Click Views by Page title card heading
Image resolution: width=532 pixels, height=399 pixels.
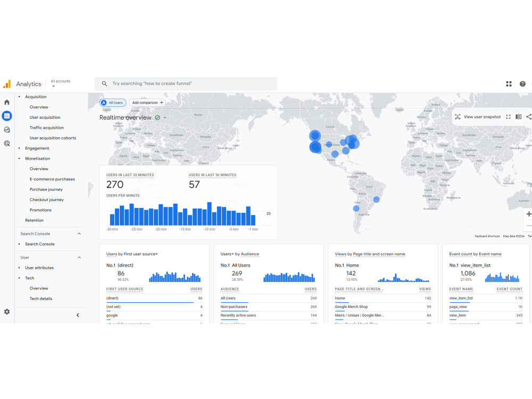(x=370, y=254)
